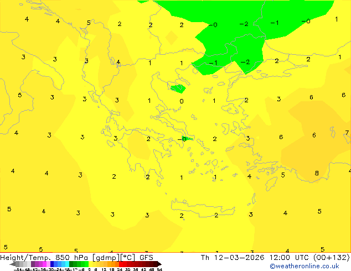Viewport: 351px width, 271px height.
Task: Select the bright magenta legend swatch
Action: click(x=44, y=264)
